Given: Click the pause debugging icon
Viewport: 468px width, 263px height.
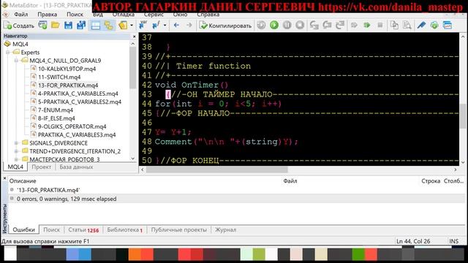Looking at the screenshot, I should (x=287, y=26).
